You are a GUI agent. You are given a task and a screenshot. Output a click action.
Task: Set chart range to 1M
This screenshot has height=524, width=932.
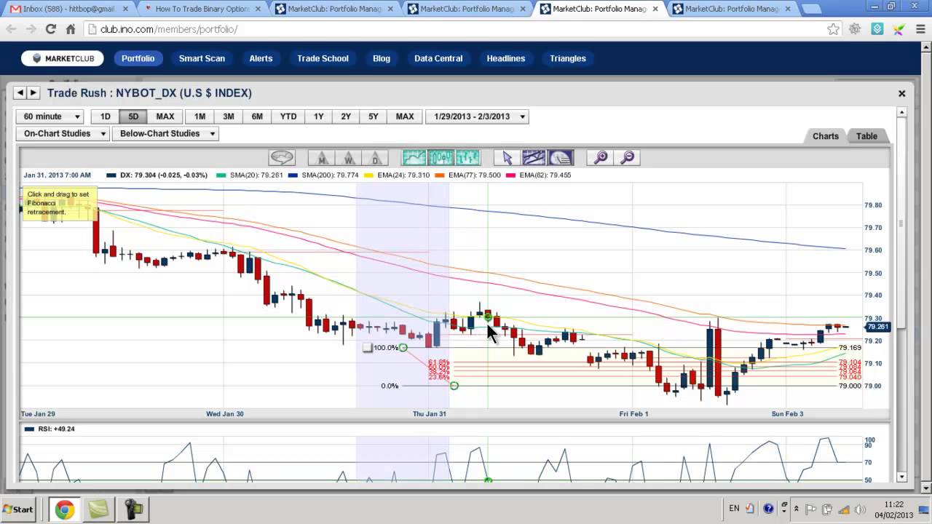tap(200, 116)
